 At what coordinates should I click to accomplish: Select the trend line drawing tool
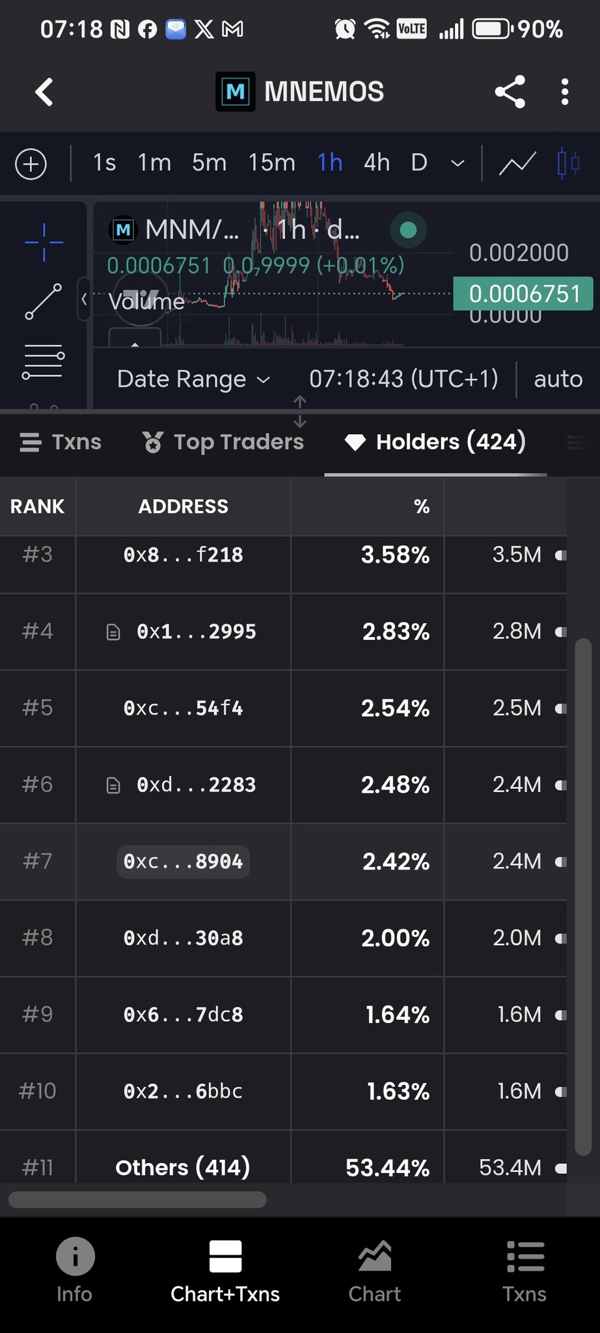tap(44, 301)
